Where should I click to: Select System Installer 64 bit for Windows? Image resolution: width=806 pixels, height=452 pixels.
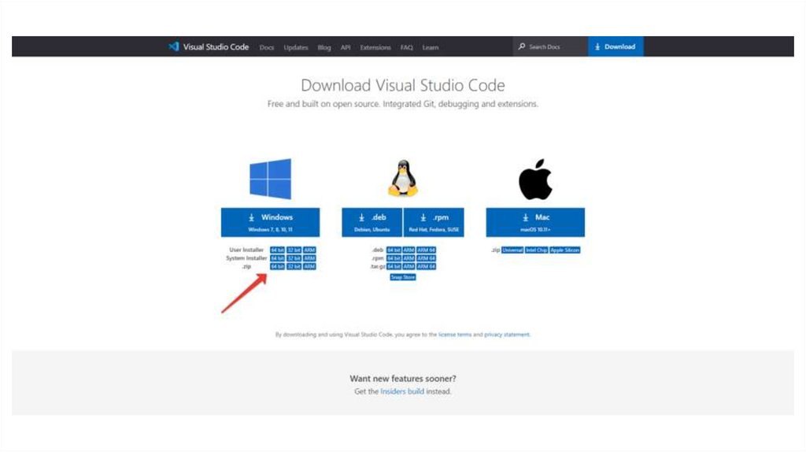[277, 258]
